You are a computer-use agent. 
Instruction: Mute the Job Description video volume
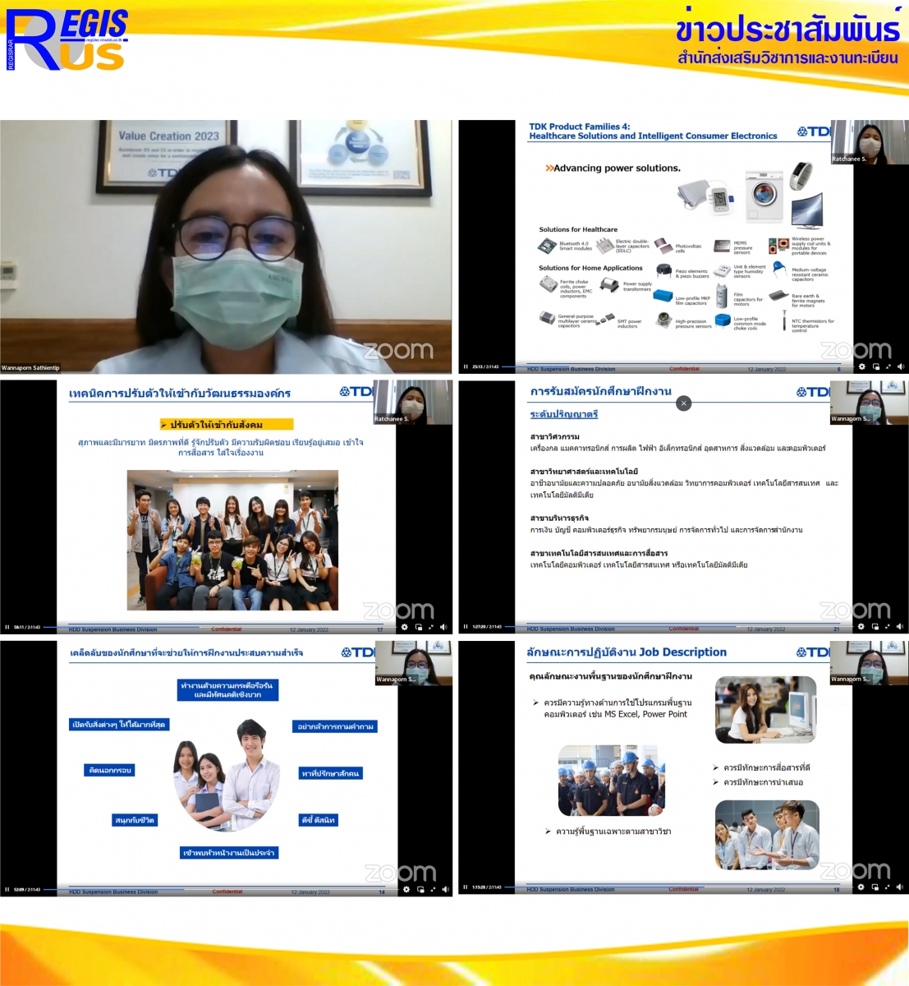[x=900, y=887]
